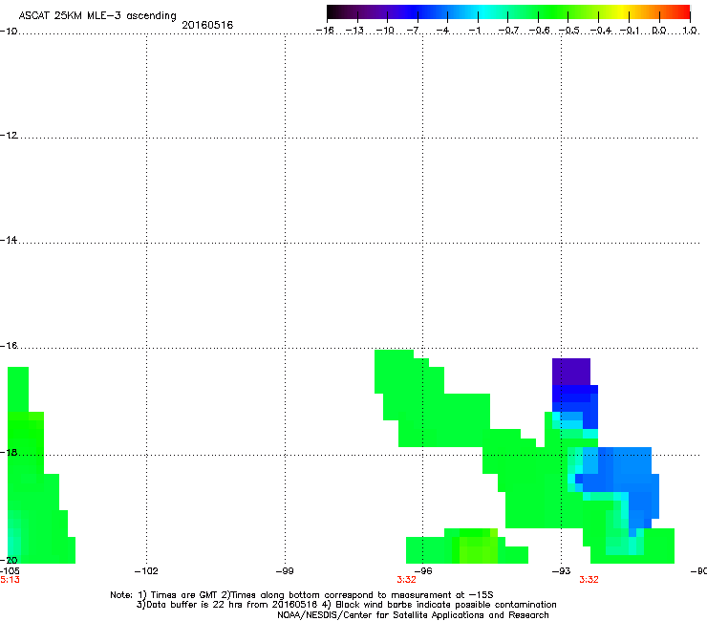
Task: Click the 3:32 time stamp near -96
Action: (x=406, y=580)
